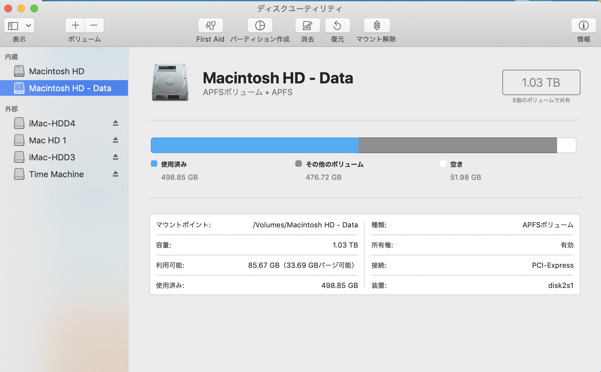The height and width of the screenshot is (372, 601).
Task: Open the パーティション作成 partition tool
Action: click(x=260, y=26)
